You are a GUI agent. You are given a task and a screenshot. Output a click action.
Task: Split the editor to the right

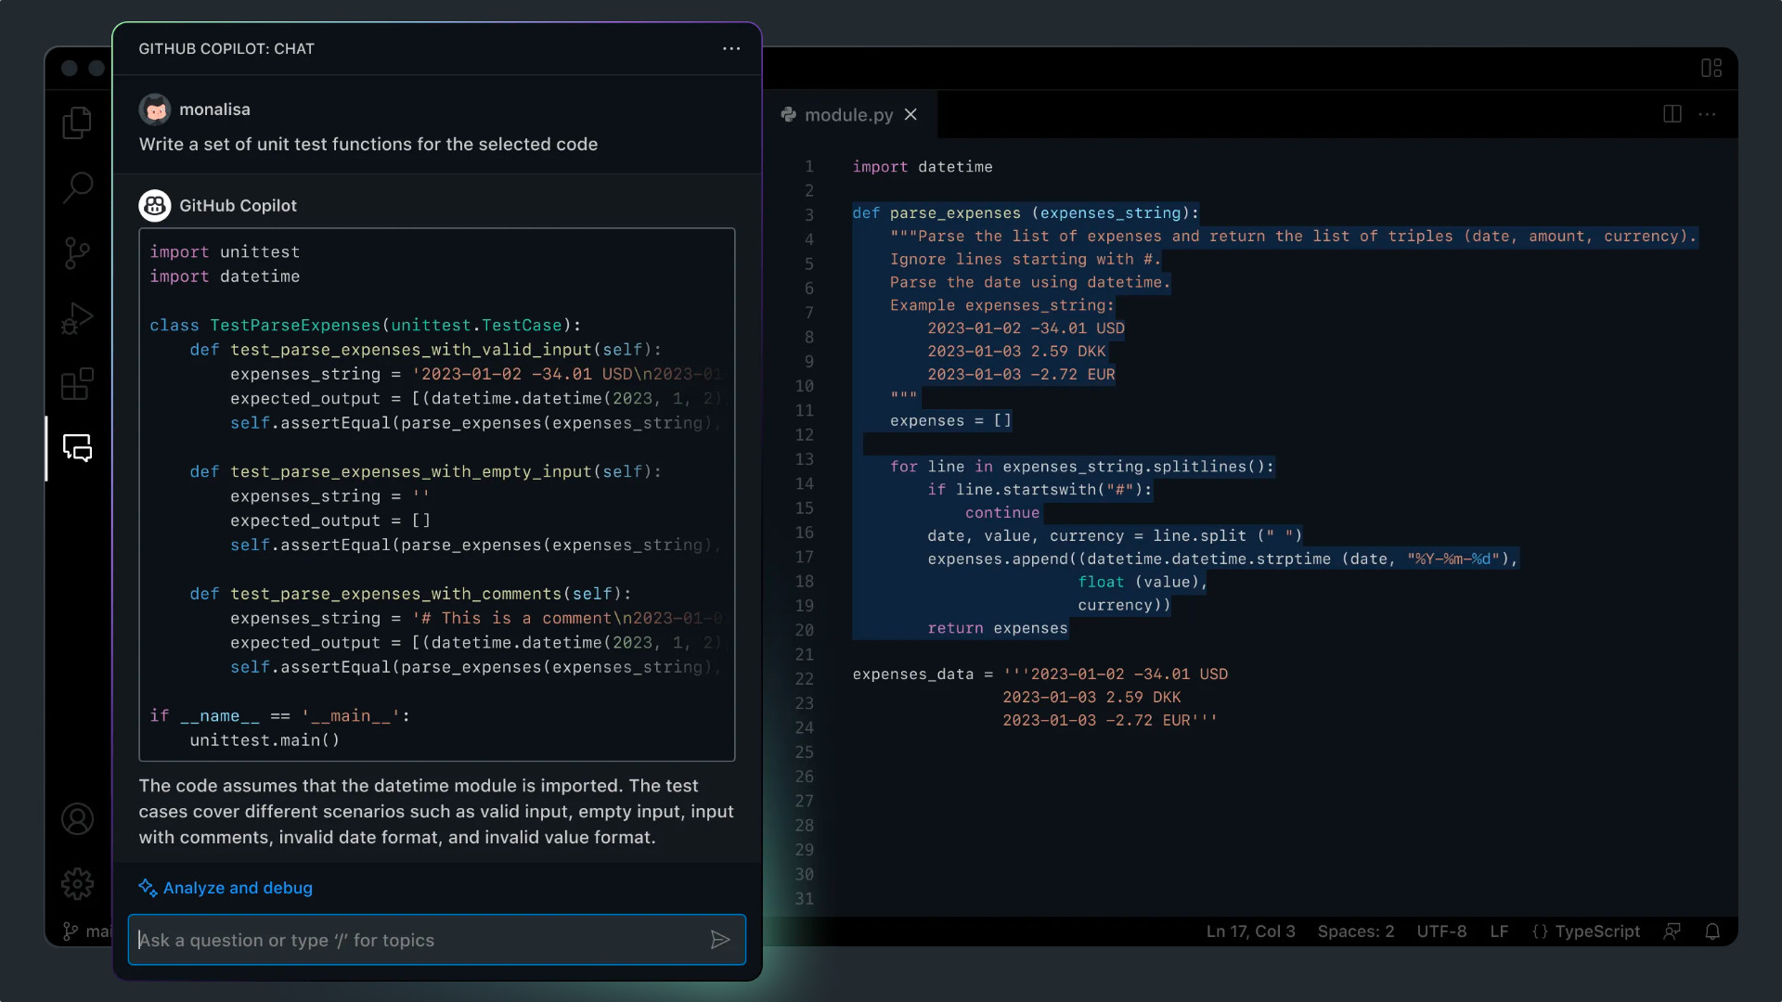1672,114
